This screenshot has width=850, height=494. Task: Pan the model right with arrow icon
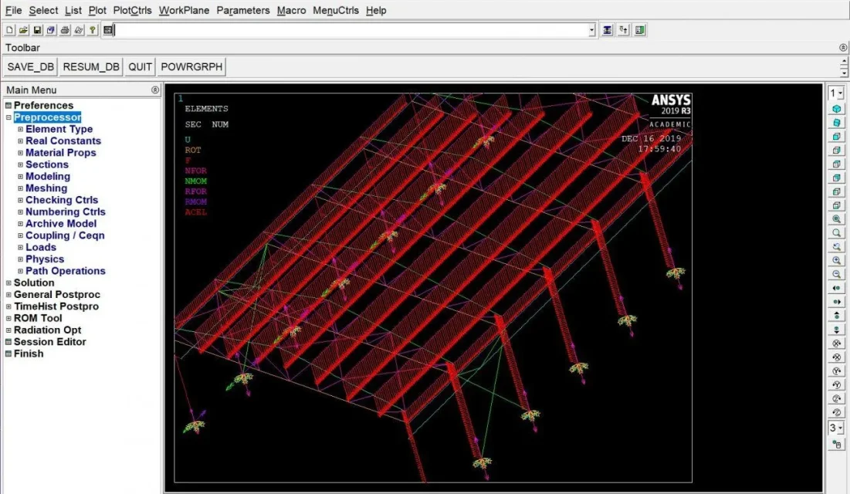coord(836,302)
